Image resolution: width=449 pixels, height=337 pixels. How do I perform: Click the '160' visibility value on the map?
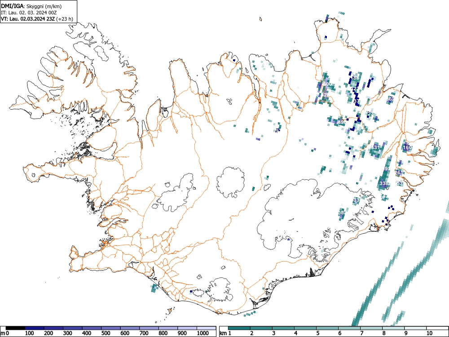point(407,147)
